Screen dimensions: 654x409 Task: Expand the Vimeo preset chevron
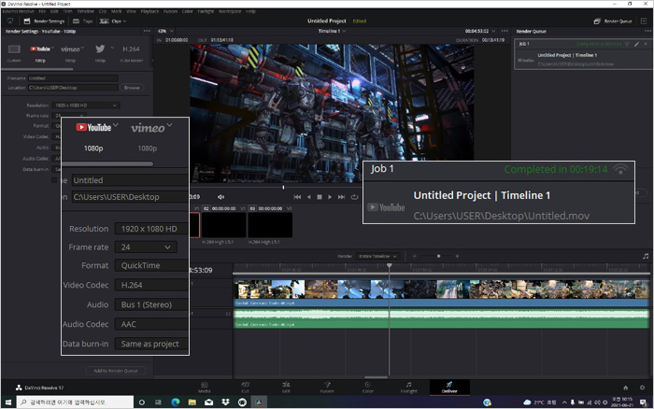click(82, 48)
